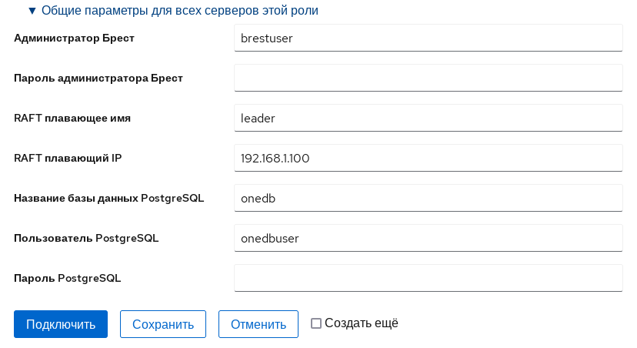Viewport: 637px width, 348px height.
Task: Click the 'RAFT плавающее имя' label text
Action: click(73, 118)
